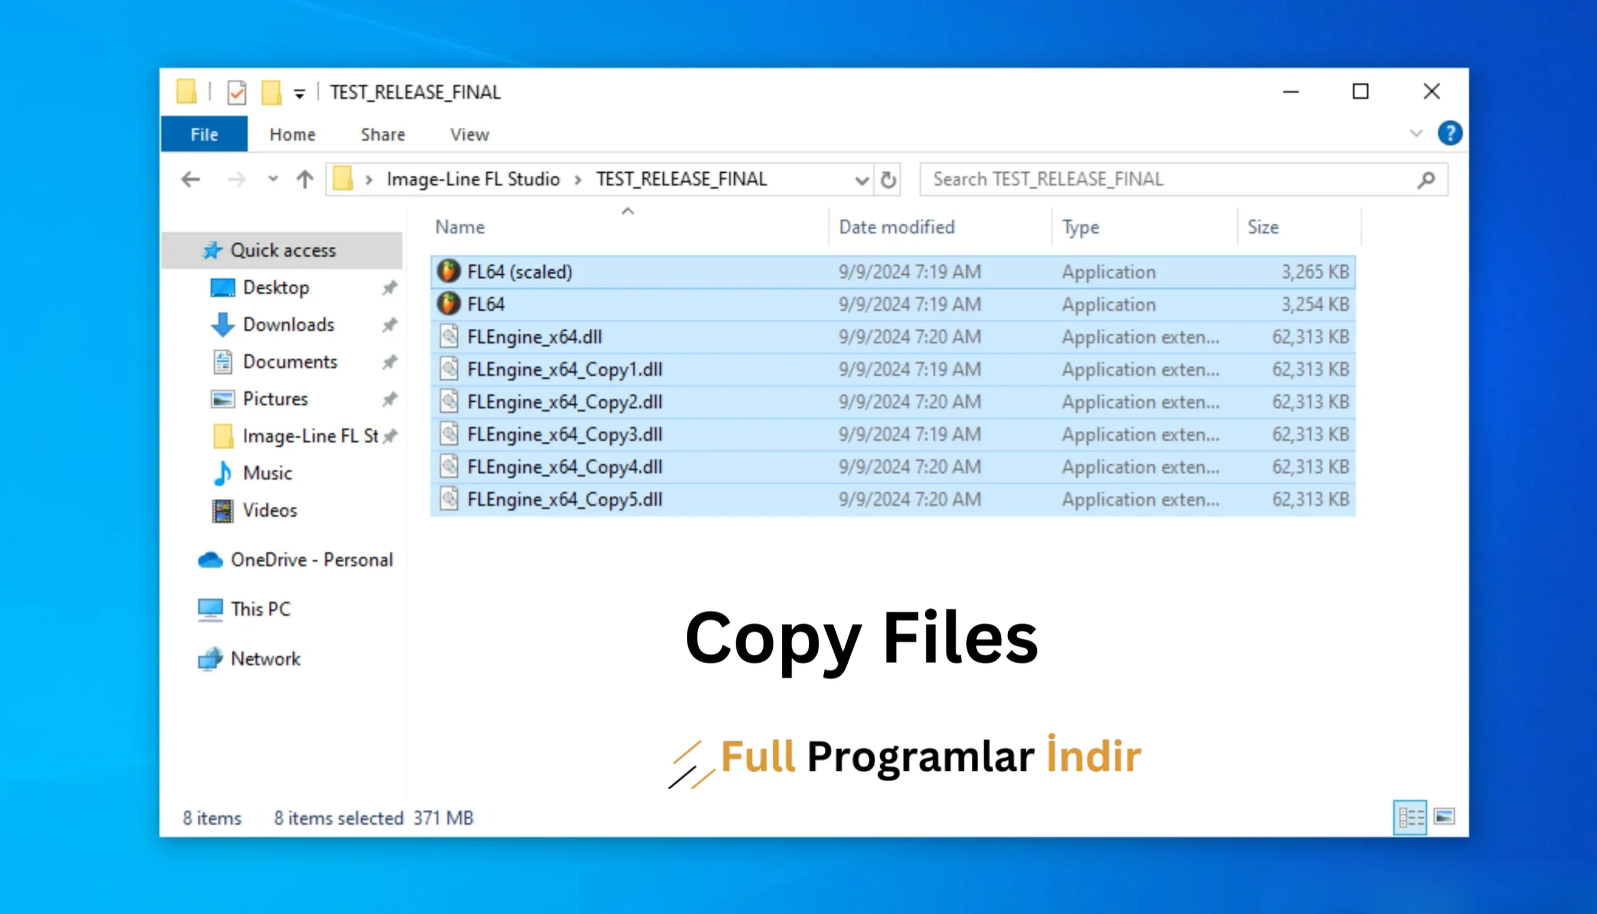Click TEST_RELEASE_FINAL in the address breadcrumb
Screen dimensions: 1597x914
tap(681, 180)
